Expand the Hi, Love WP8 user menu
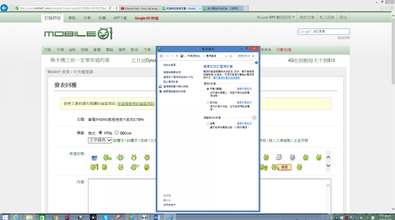 pyautogui.click(x=275, y=18)
